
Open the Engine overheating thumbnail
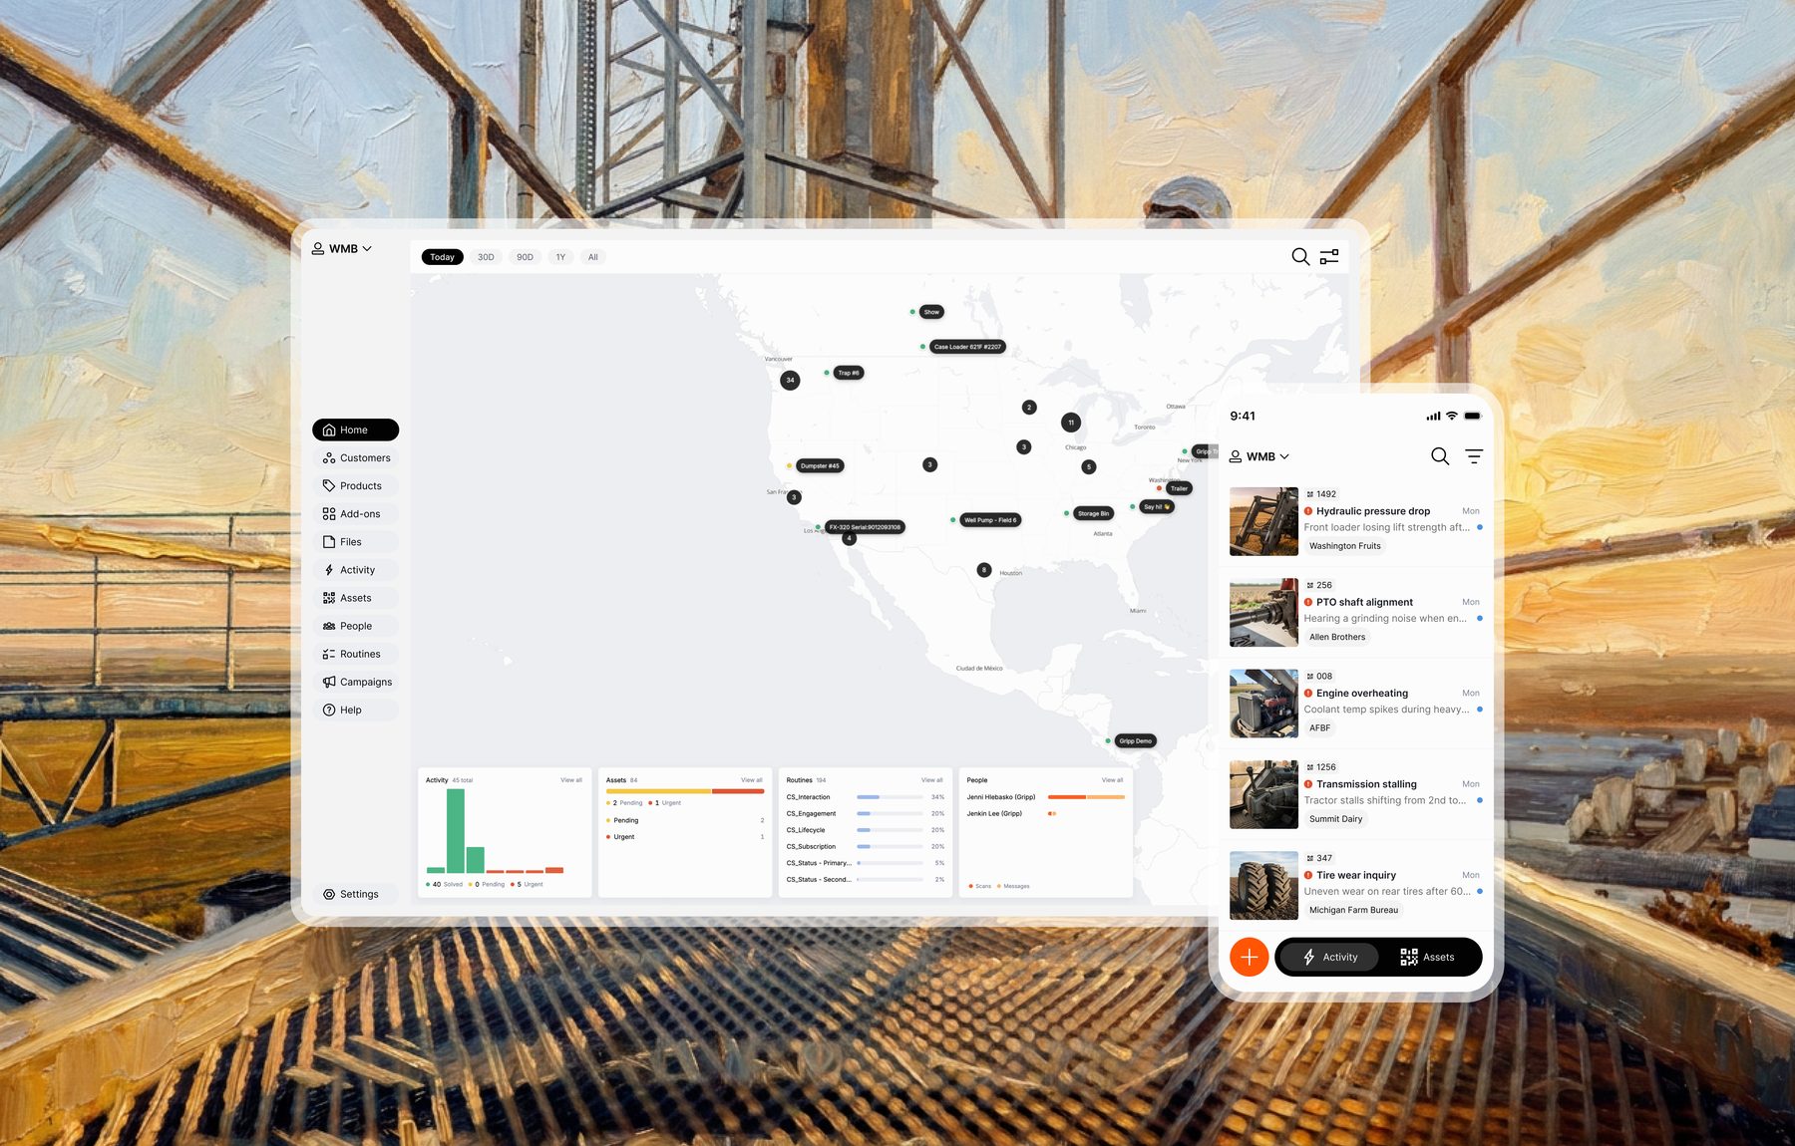(1263, 704)
